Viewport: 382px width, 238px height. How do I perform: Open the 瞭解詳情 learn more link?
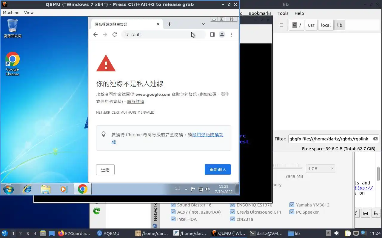135,101
